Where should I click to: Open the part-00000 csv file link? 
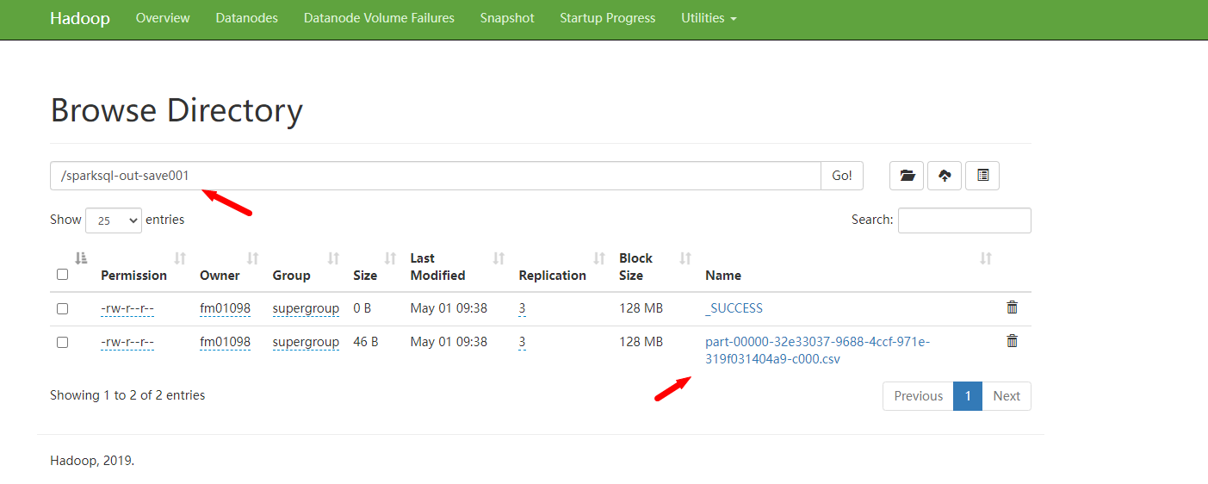(x=817, y=351)
